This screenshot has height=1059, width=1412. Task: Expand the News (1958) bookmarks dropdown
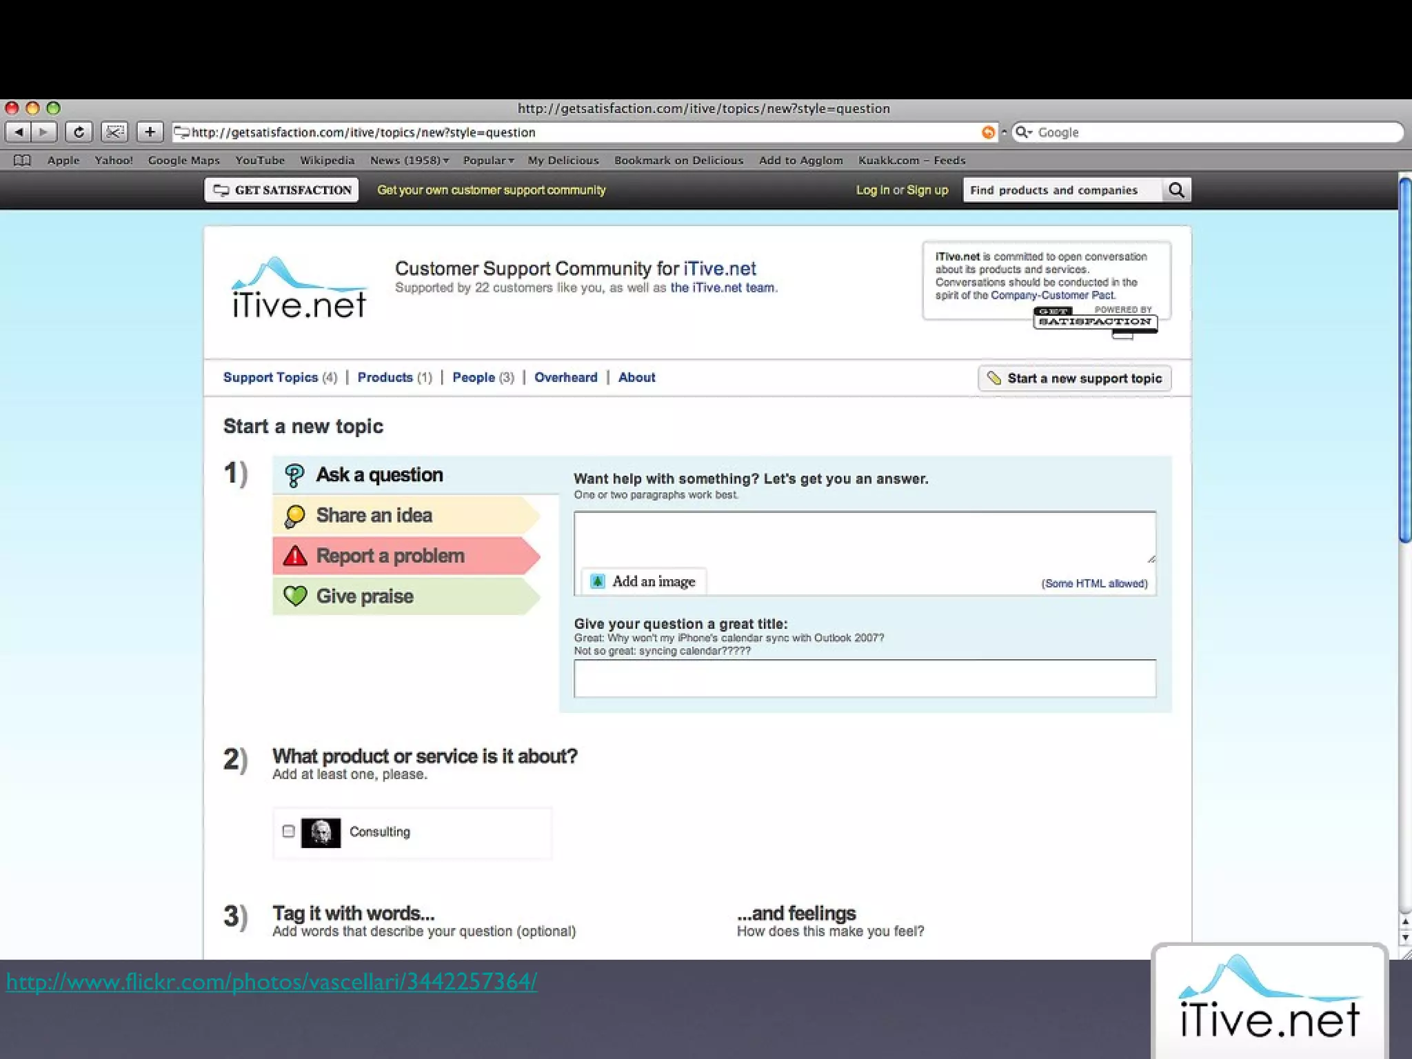tap(409, 161)
